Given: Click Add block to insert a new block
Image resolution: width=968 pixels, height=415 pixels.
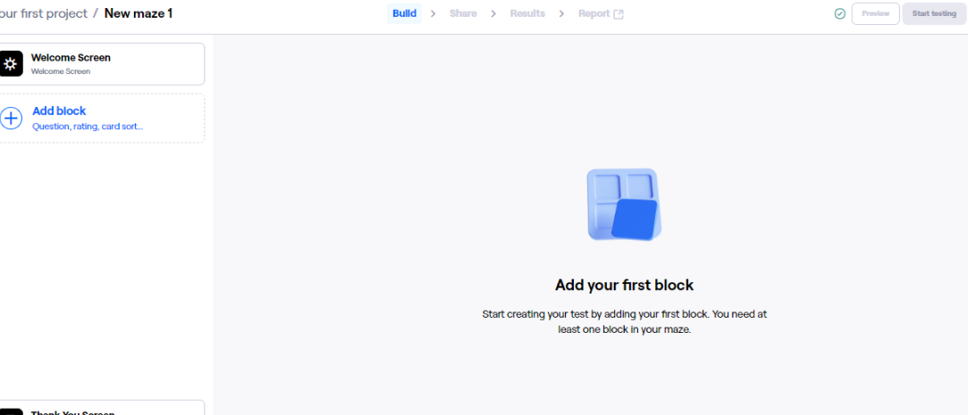Looking at the screenshot, I should (101, 119).
